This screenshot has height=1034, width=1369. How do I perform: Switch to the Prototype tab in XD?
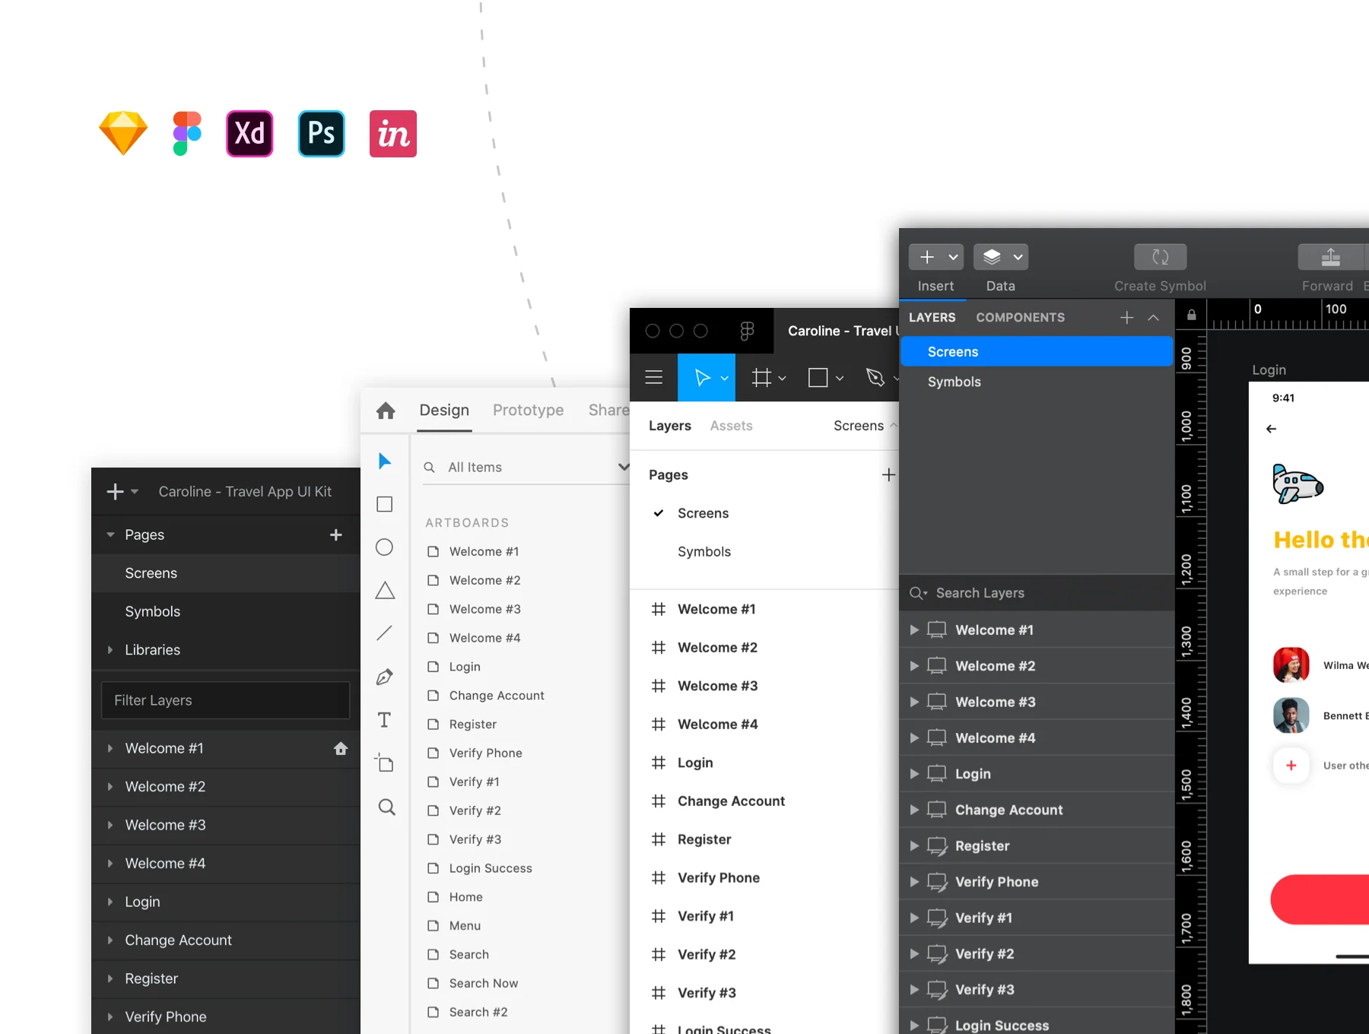pos(528,410)
